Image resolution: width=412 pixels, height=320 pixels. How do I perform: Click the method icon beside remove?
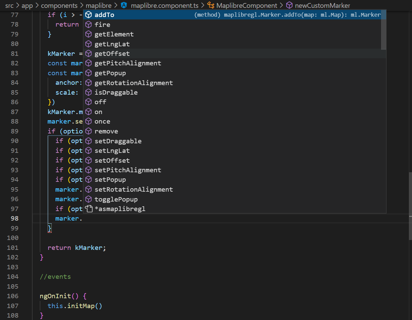click(88, 131)
